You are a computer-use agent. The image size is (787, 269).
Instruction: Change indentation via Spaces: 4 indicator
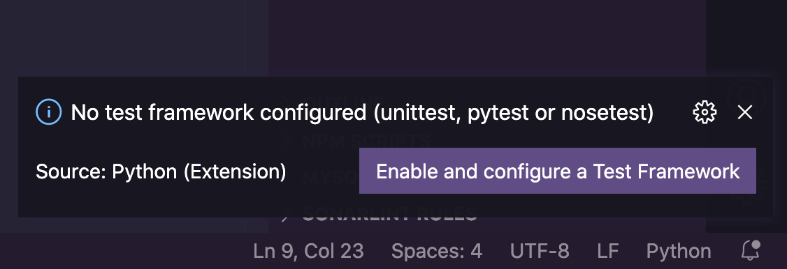[437, 251]
